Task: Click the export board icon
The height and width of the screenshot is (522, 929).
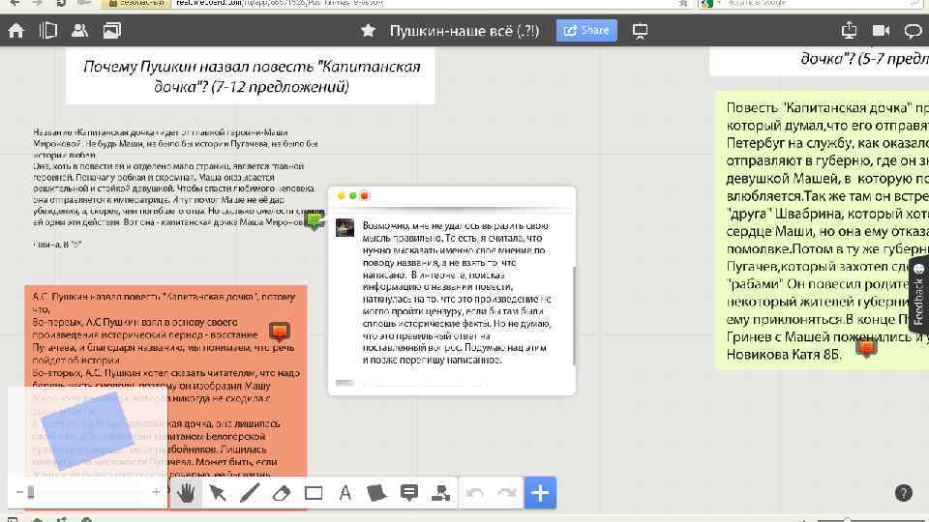Action: (x=849, y=30)
